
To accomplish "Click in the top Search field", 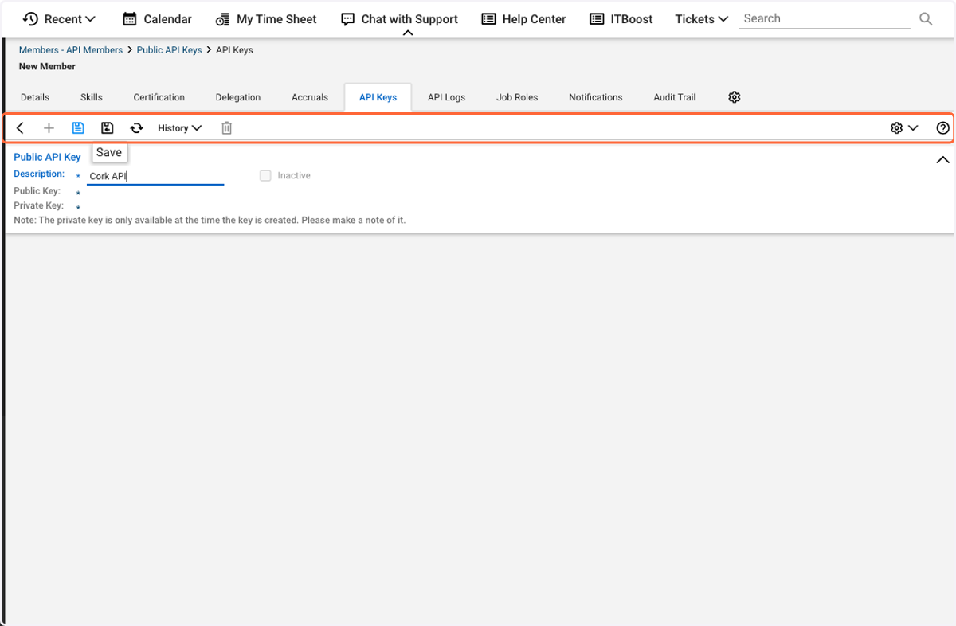I will pyautogui.click(x=825, y=18).
